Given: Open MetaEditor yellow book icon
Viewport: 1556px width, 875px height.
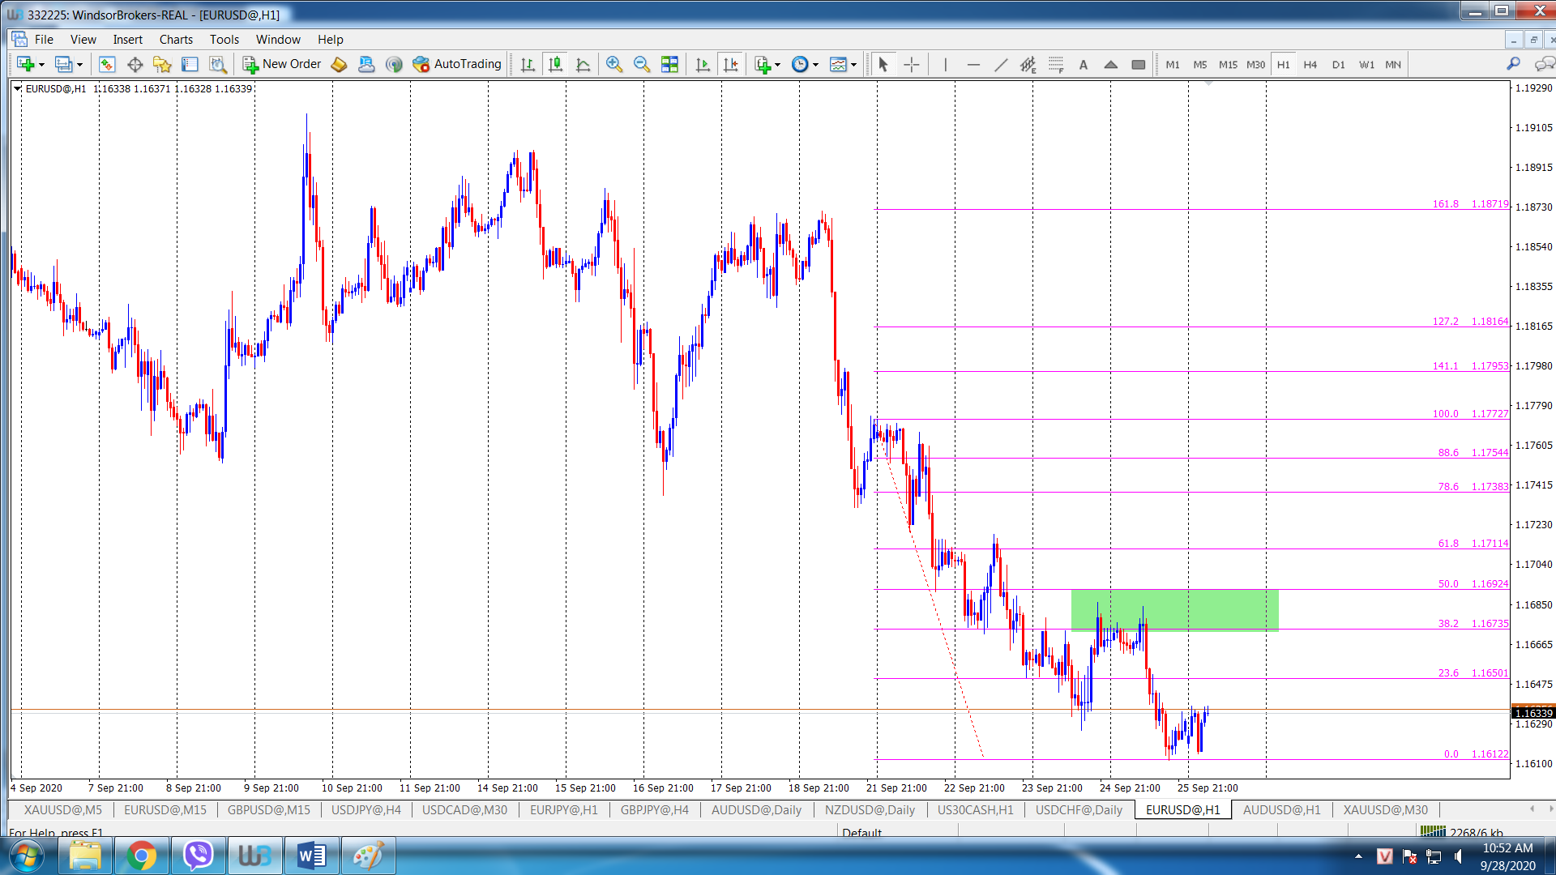Looking at the screenshot, I should pyautogui.click(x=339, y=64).
